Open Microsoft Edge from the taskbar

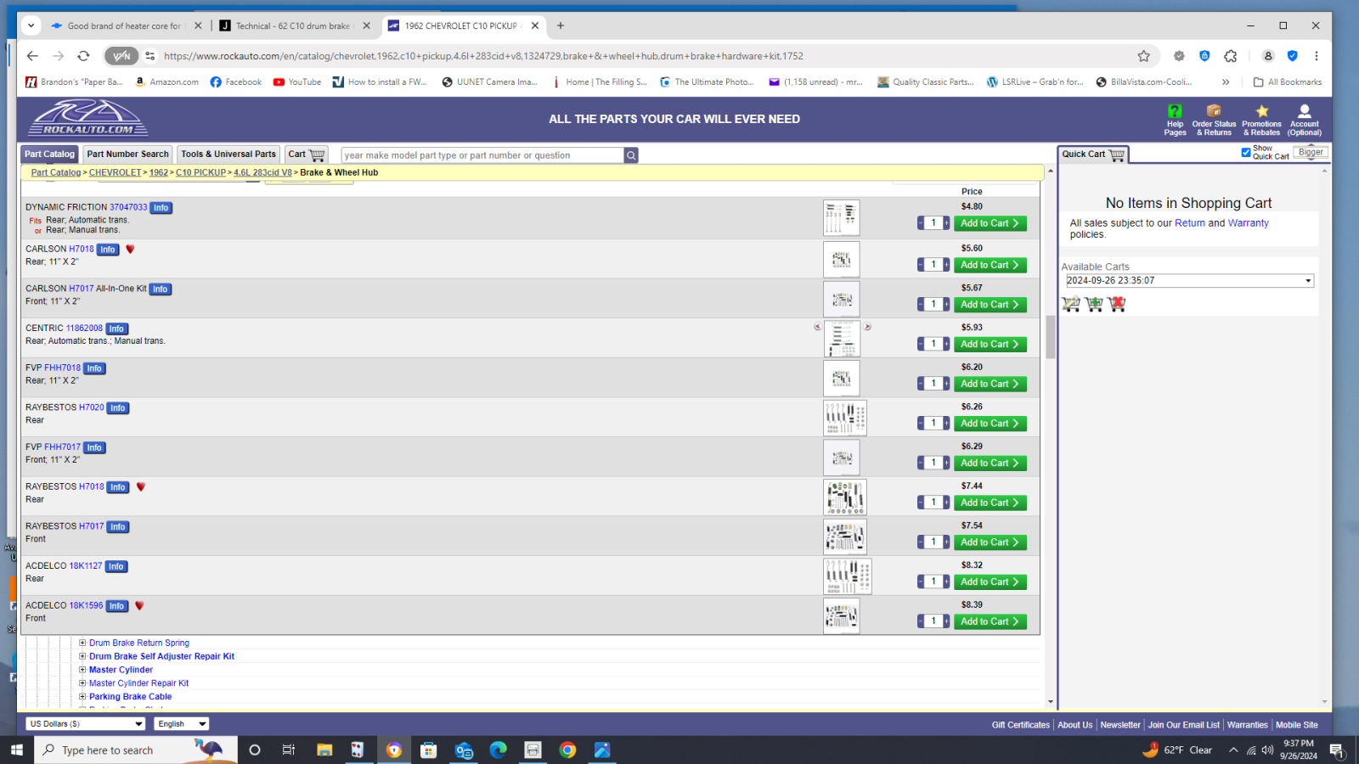pos(498,750)
